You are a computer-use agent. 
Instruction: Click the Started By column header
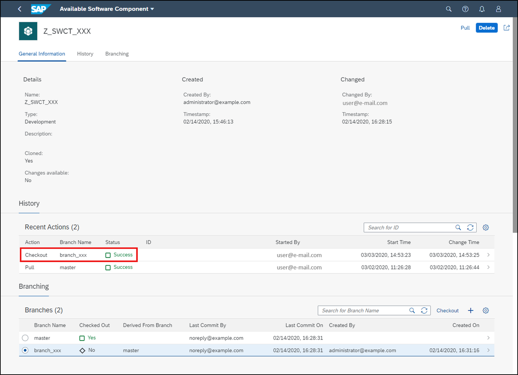288,242
